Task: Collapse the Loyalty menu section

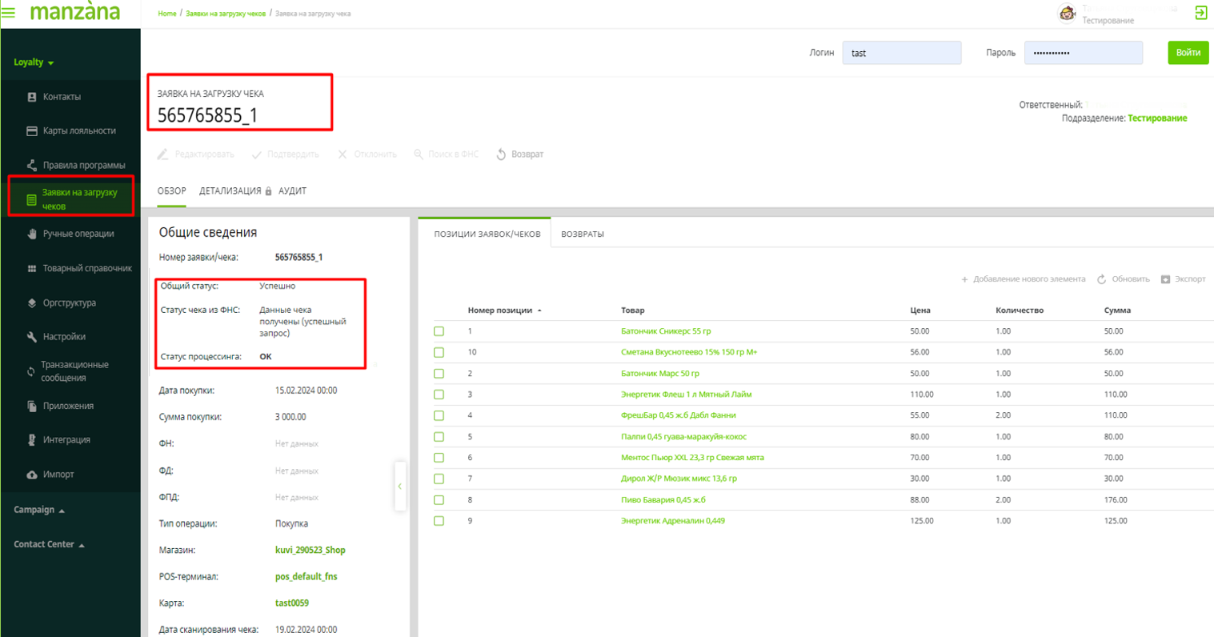Action: coord(34,62)
